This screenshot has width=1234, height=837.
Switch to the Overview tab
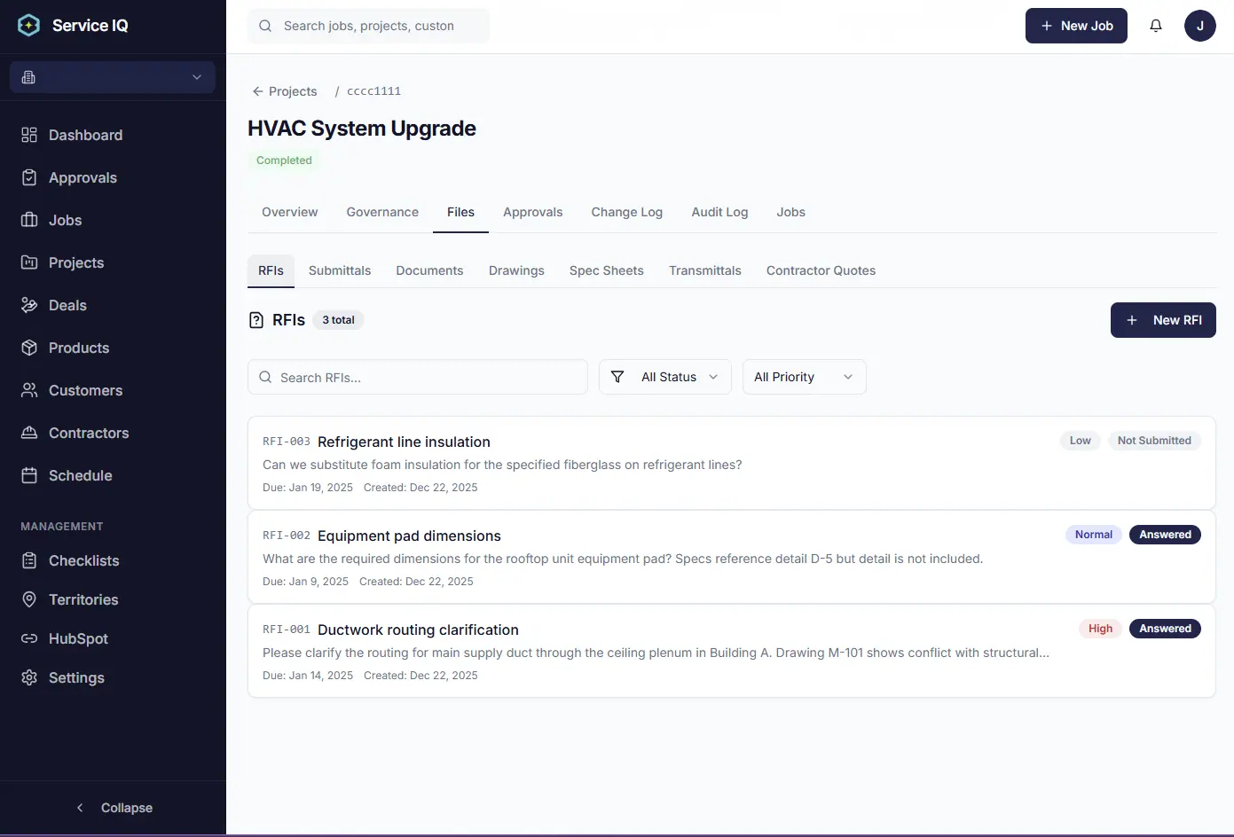pos(290,212)
